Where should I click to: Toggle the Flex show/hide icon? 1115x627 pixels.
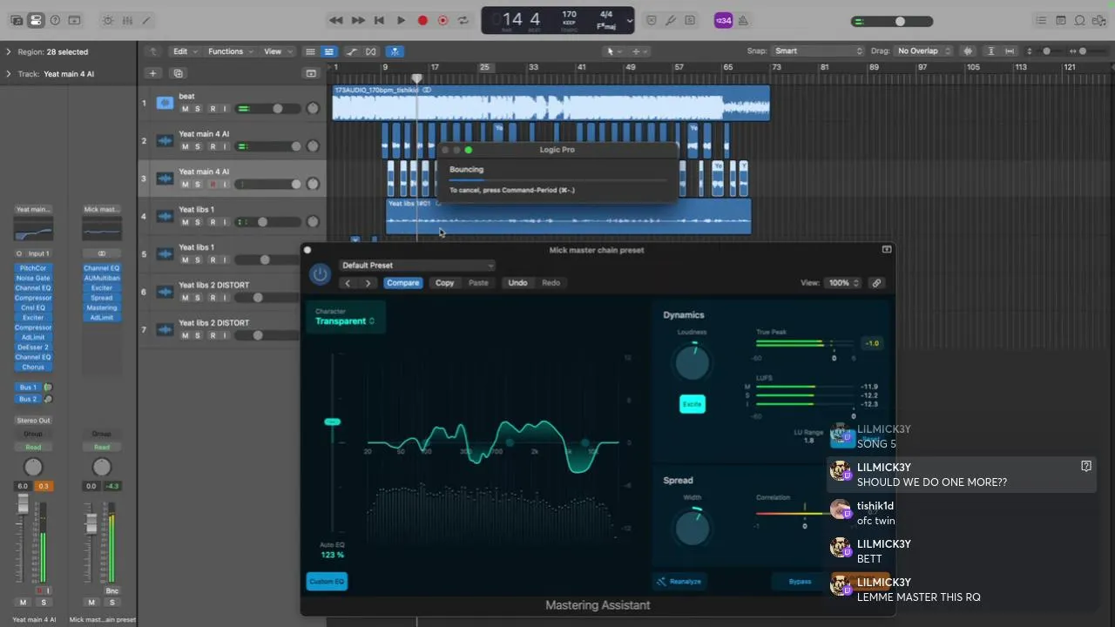(x=371, y=51)
